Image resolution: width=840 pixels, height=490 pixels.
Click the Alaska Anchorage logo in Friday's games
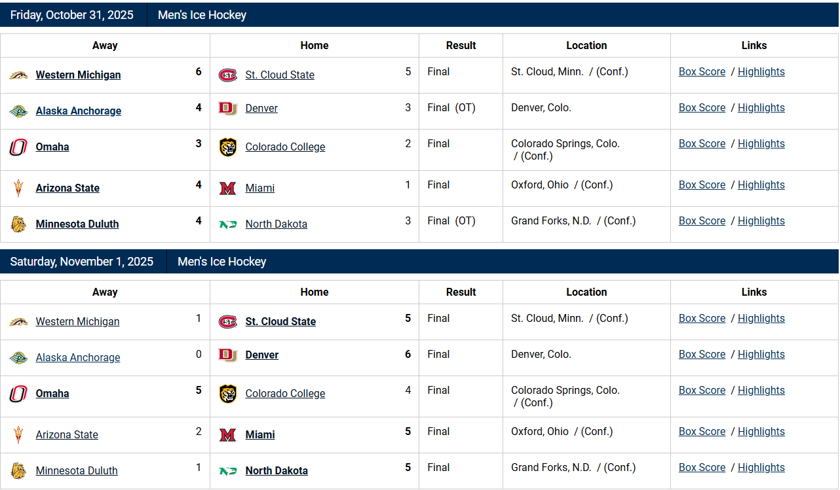click(x=18, y=111)
